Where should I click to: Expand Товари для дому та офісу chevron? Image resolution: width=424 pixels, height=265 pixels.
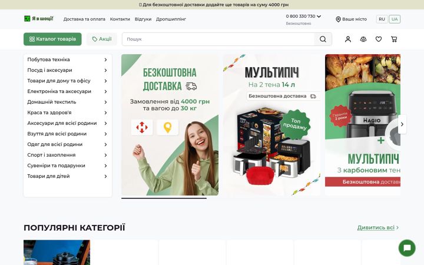105,81
